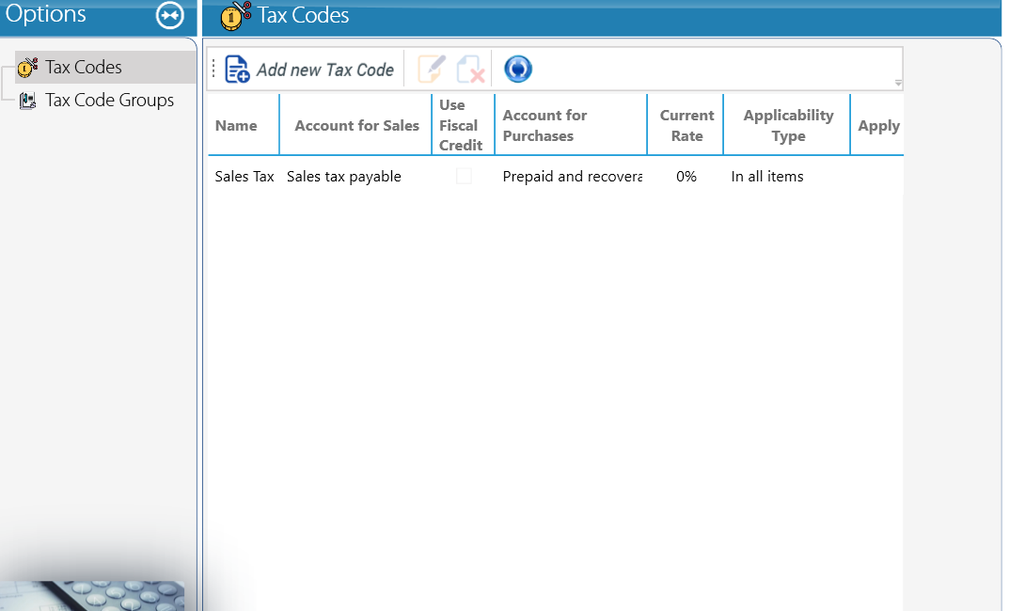This screenshot has height=611, width=1025.
Task: Open the toolbar overflow dropdown arrow
Action: 898,84
